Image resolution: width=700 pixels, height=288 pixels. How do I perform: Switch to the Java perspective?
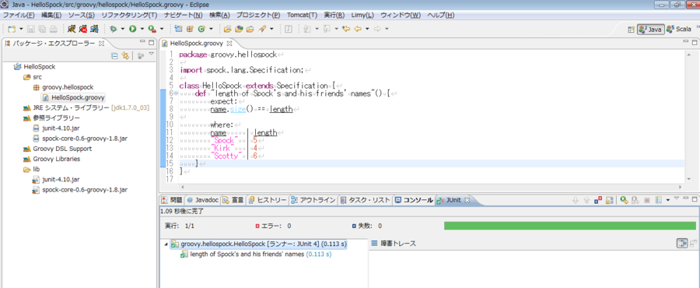pos(650,30)
